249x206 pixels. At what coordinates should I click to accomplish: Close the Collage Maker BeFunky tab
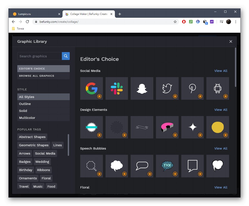pos(111,14)
